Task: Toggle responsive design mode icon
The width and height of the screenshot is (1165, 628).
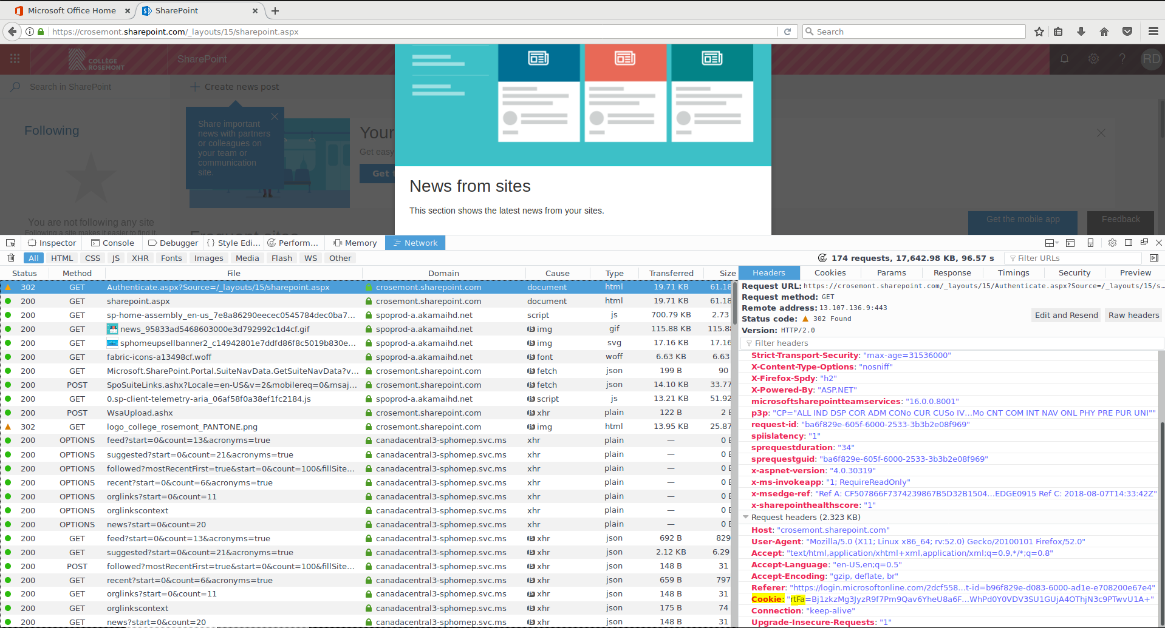Action: tap(1090, 243)
